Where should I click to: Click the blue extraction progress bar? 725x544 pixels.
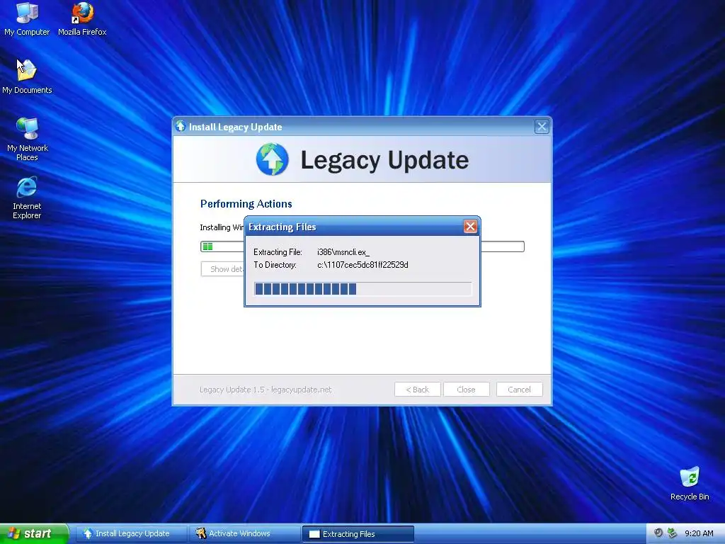coord(363,289)
